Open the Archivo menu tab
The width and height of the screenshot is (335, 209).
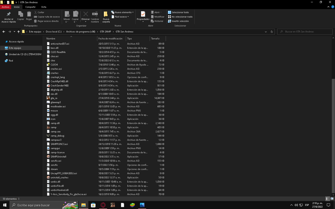pyautogui.click(x=5, y=7)
